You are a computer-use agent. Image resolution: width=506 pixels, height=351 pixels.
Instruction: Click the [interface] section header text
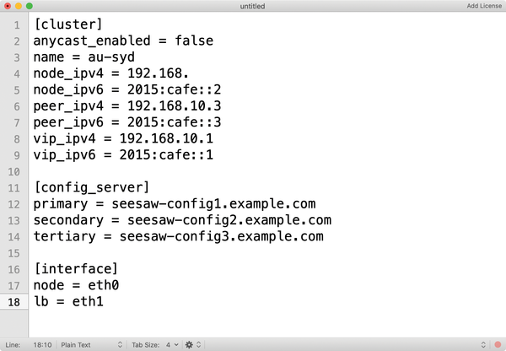(x=76, y=268)
